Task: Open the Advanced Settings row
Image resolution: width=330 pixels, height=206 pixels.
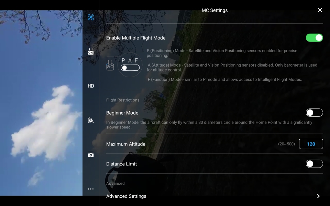Action: (x=214, y=196)
